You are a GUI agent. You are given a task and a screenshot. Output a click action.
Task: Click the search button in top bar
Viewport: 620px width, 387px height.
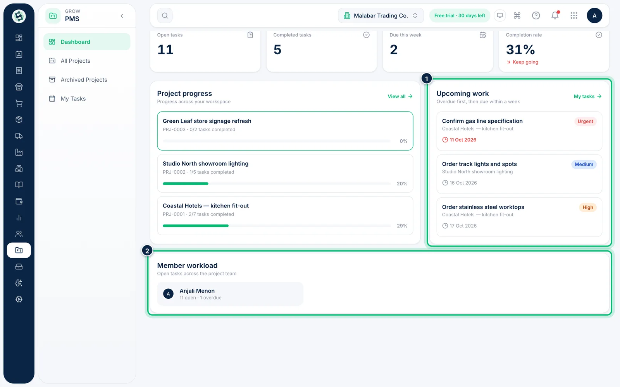coord(165,15)
